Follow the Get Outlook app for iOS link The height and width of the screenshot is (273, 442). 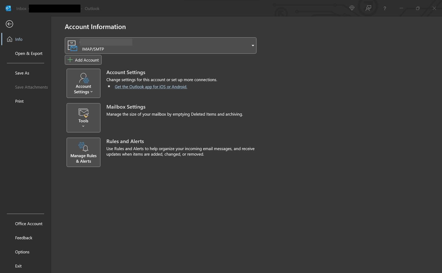pos(151,87)
